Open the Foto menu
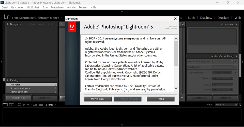The image size is (244, 127). [45, 7]
